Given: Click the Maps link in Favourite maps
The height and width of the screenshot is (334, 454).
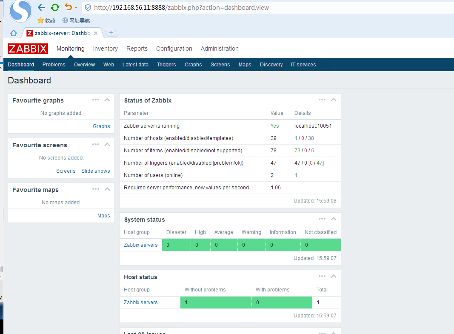Looking at the screenshot, I should (104, 216).
